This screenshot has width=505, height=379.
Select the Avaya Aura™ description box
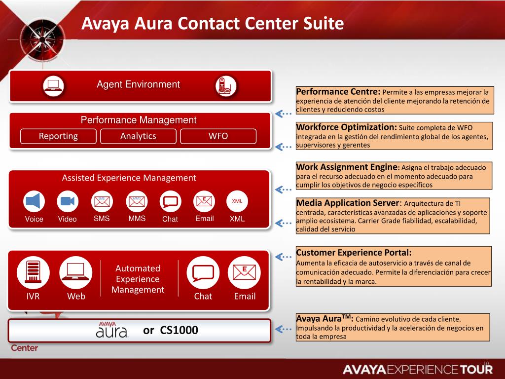(393, 327)
